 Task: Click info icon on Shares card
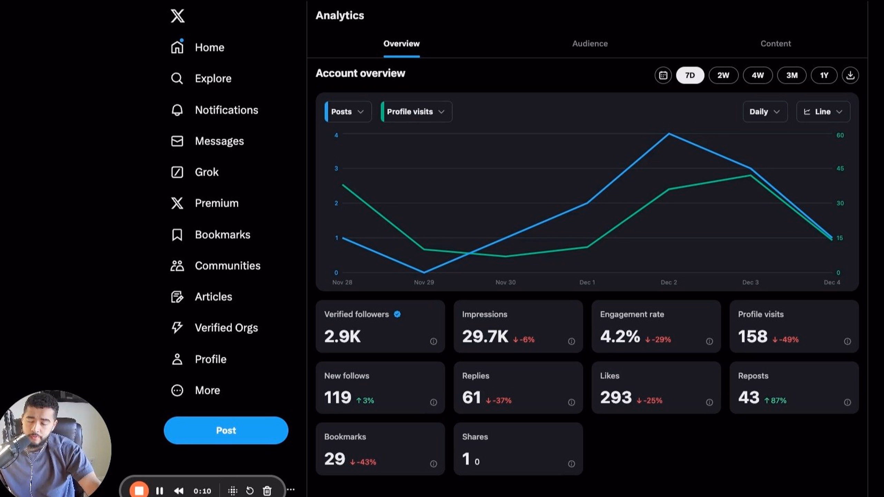click(x=571, y=464)
